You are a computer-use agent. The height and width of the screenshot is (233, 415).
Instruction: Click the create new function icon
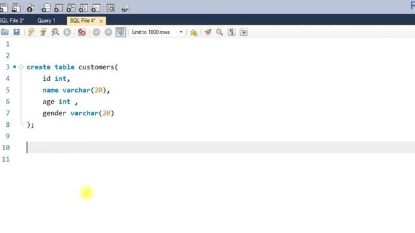pyautogui.click(x=95, y=8)
